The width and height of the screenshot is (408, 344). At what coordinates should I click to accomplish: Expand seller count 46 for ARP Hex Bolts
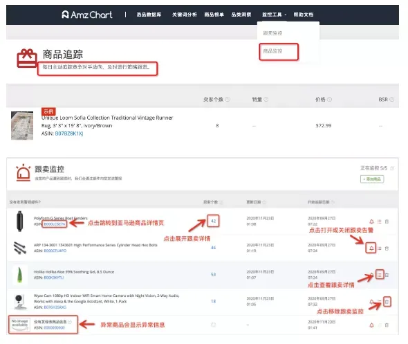pyautogui.click(x=213, y=248)
